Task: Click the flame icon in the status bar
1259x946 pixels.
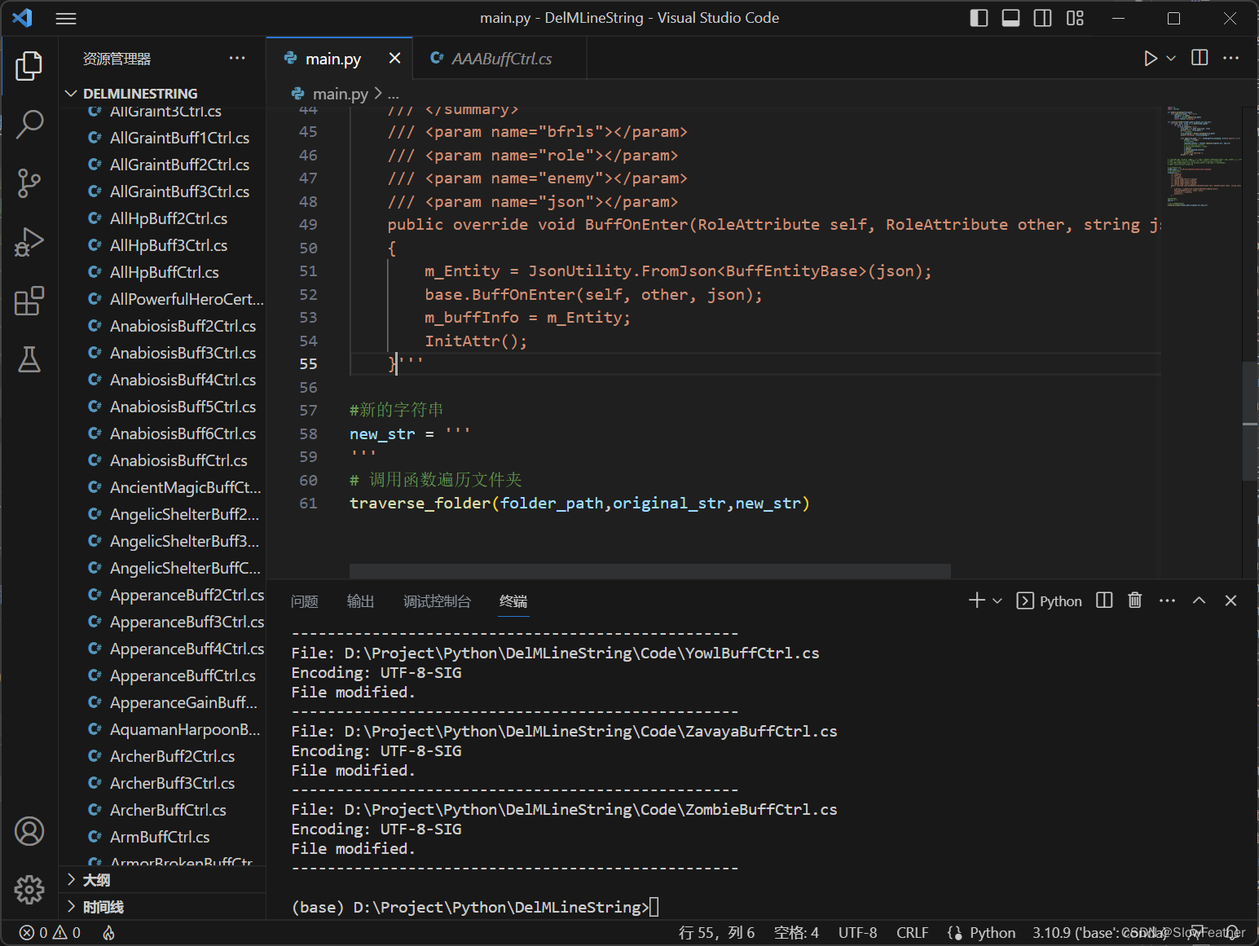Action: coord(108,933)
